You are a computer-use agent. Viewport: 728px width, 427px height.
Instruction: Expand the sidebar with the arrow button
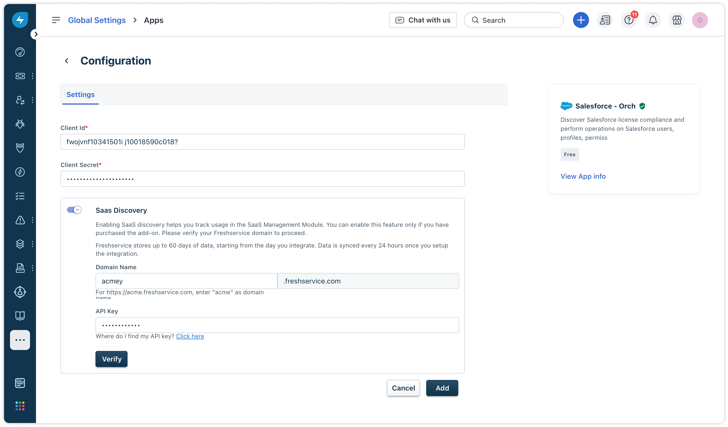click(x=36, y=34)
